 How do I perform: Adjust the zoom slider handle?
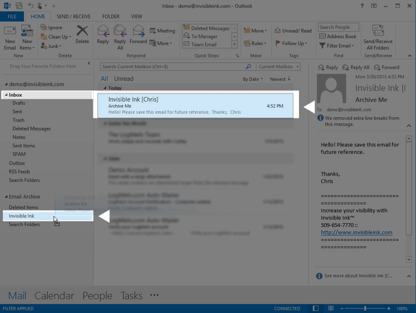coord(365,309)
